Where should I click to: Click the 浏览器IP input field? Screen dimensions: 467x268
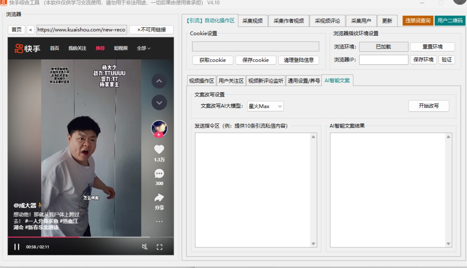(x=384, y=60)
